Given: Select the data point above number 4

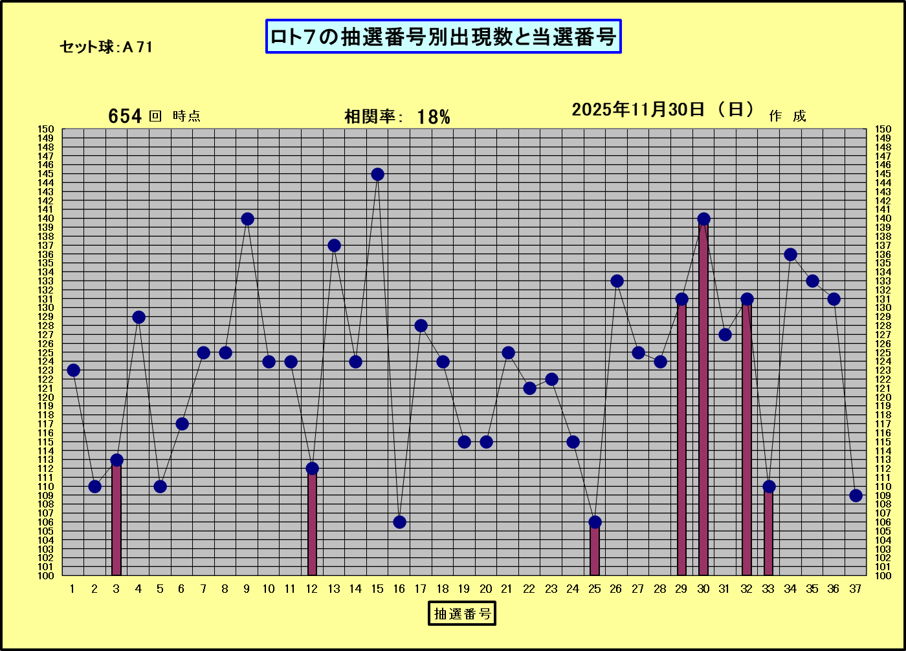Looking at the screenshot, I should 138,317.
